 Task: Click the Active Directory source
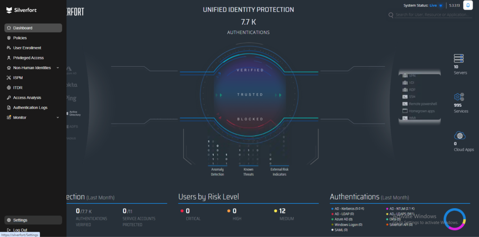pyautogui.click(x=74, y=113)
